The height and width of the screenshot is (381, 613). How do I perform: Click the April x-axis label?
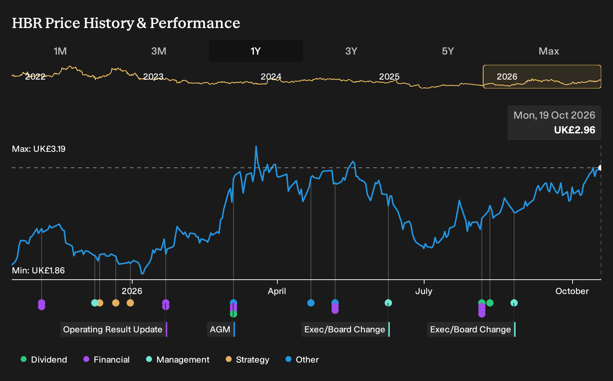click(x=277, y=291)
